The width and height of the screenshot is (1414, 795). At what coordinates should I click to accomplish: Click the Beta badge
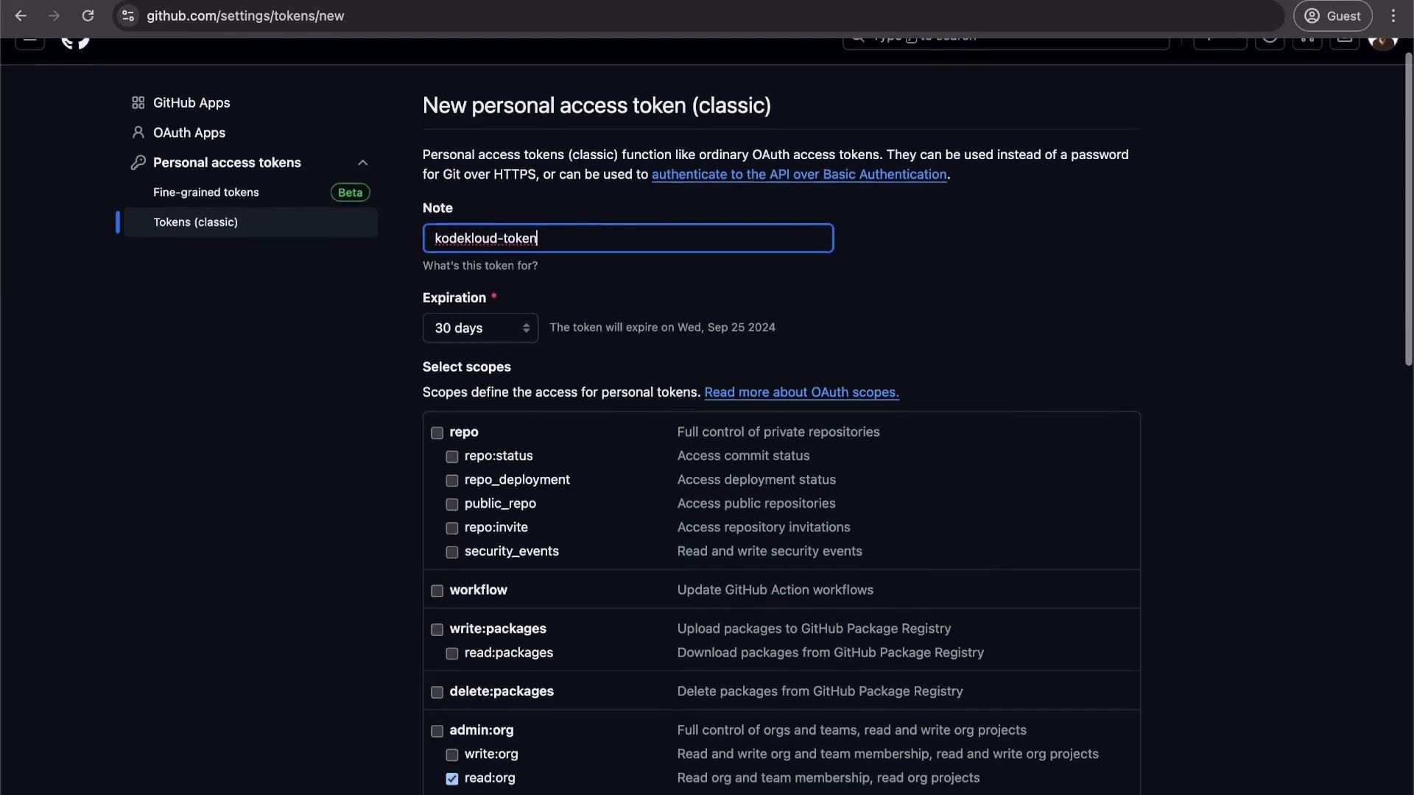(x=350, y=192)
